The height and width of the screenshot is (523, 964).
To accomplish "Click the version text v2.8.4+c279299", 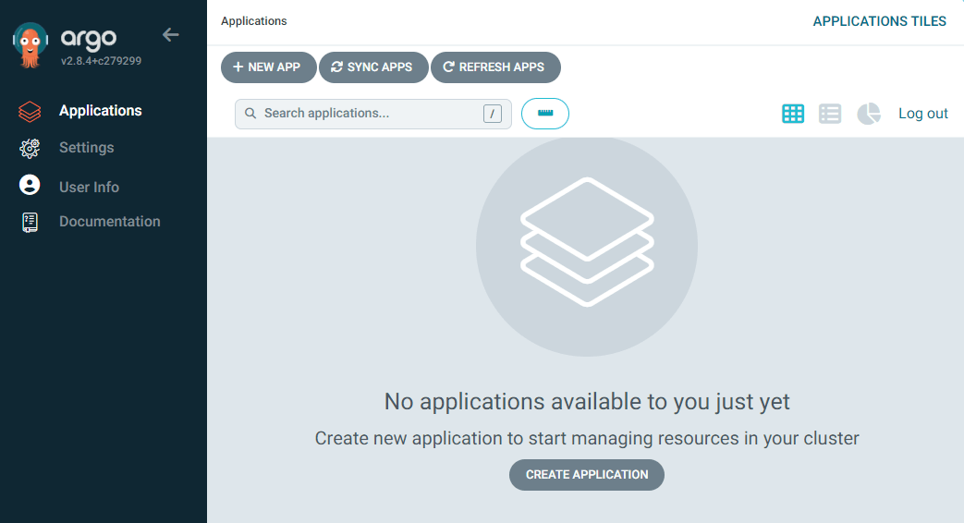I will tap(101, 61).
